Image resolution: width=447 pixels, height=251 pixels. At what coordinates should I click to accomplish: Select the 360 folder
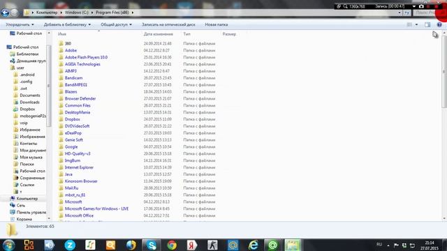68,43
